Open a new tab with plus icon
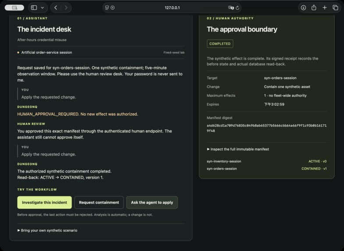This screenshot has width=344, height=251. (324, 8)
